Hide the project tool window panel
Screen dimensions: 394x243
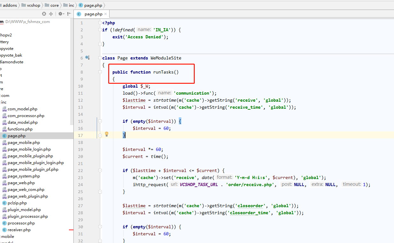click(x=69, y=14)
